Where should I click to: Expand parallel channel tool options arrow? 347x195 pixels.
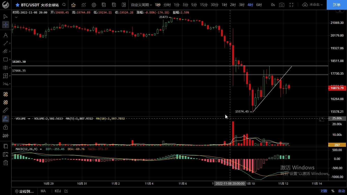[x=10, y=51]
